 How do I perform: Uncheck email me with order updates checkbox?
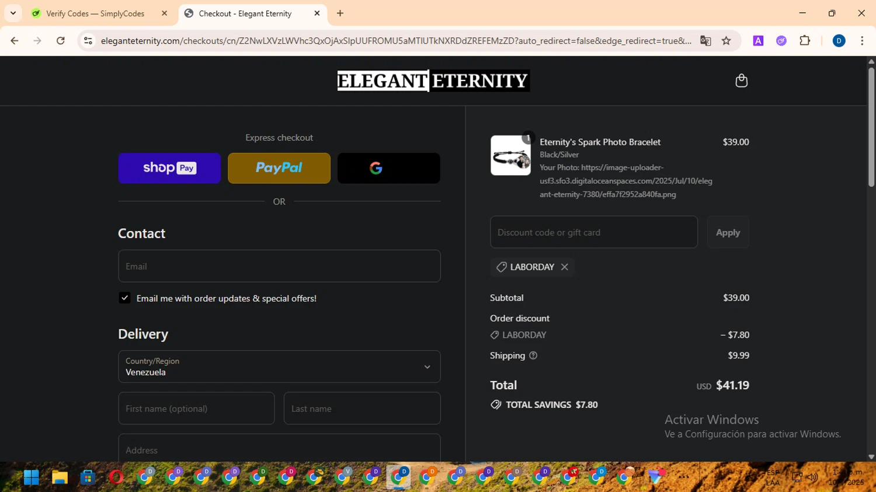(124, 298)
